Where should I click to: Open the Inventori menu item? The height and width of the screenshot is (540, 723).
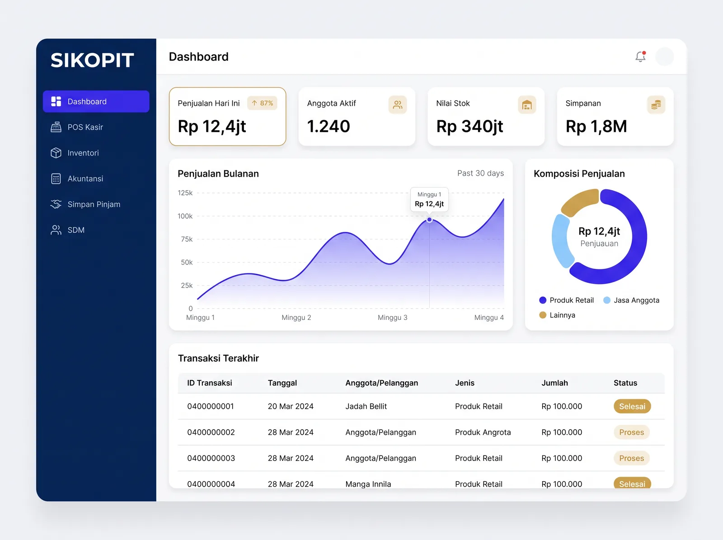(96, 153)
